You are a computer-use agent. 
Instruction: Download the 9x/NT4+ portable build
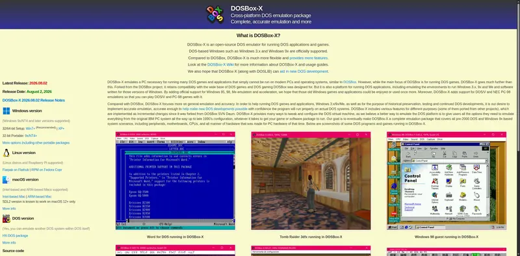click(x=31, y=136)
